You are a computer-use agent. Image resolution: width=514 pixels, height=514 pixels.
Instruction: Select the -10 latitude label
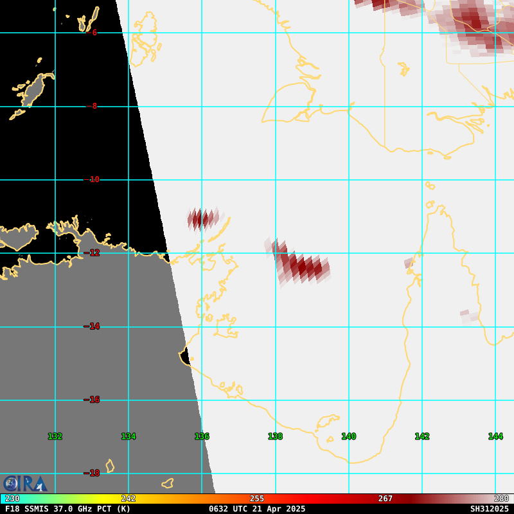92,179
